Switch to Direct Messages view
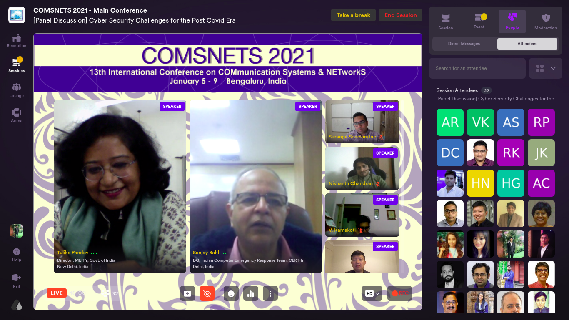The image size is (569, 320). tap(464, 44)
